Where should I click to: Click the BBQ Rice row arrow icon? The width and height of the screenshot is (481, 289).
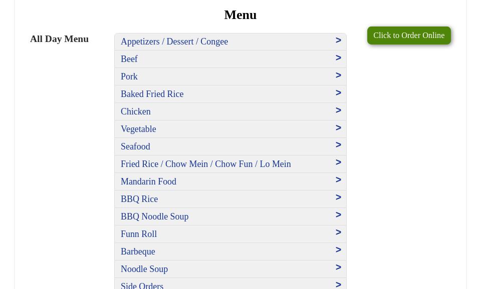(338, 197)
